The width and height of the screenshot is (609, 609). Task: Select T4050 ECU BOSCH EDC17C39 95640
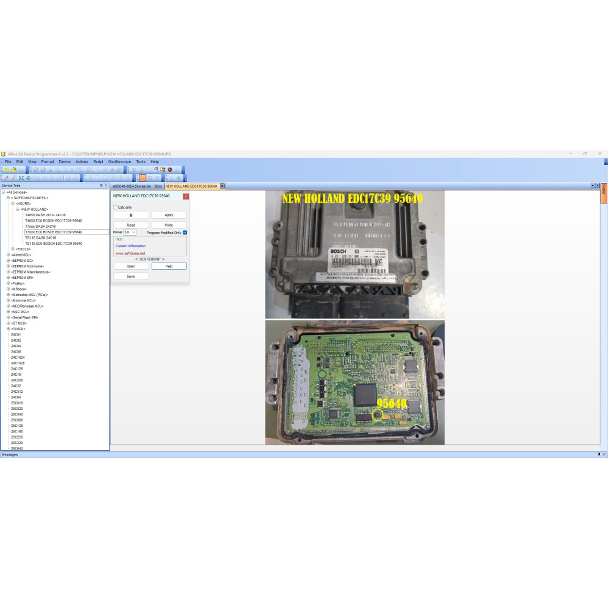pyautogui.click(x=54, y=220)
